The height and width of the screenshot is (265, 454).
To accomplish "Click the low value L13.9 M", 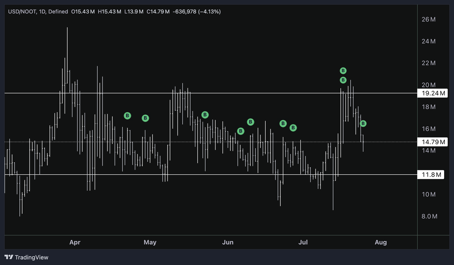I will pyautogui.click(x=134, y=12).
